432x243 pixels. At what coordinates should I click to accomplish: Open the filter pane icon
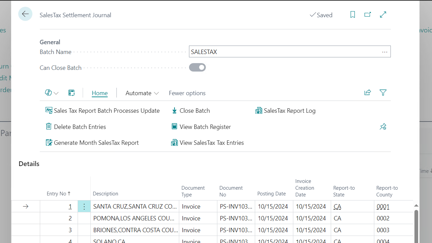383,92
